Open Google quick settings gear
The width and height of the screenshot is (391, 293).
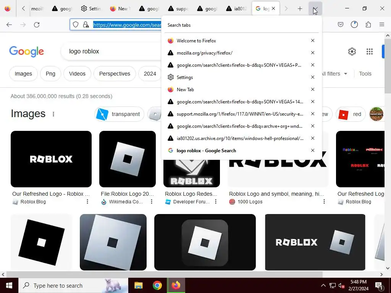[x=352, y=52]
